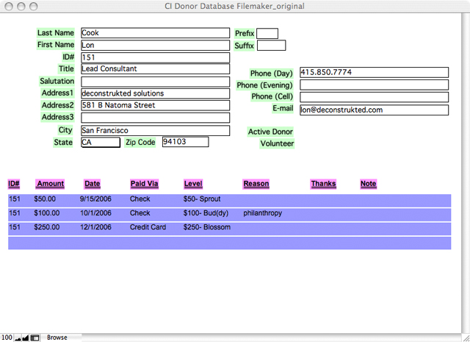
Task: Click the 100 zoom percentage box
Action: (x=6, y=338)
